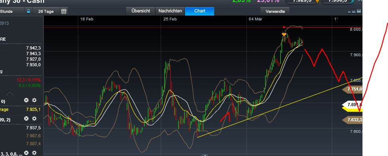
Task: Set chart to smallest window size icon
Action: [x=349, y=12]
